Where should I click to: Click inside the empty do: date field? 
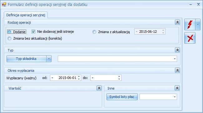click(106, 78)
